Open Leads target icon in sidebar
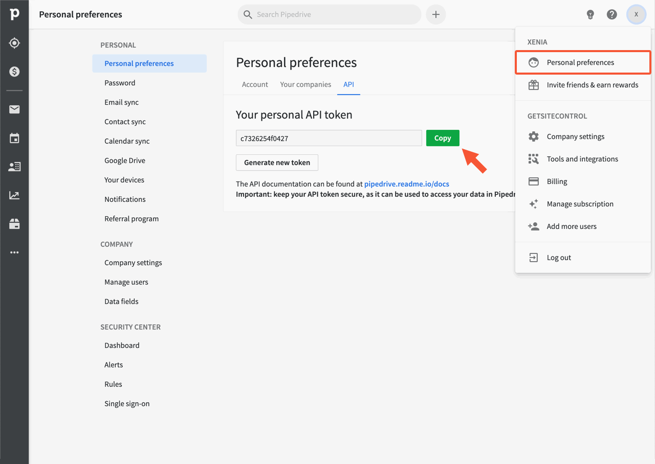 tap(14, 43)
